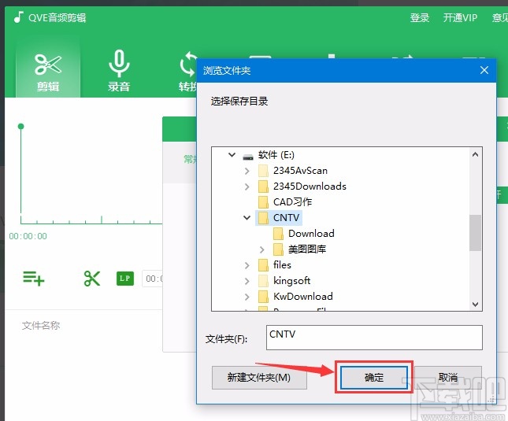The width and height of the screenshot is (508, 421).
Task: Expand the 2345Downloads folder
Action: pos(247,186)
